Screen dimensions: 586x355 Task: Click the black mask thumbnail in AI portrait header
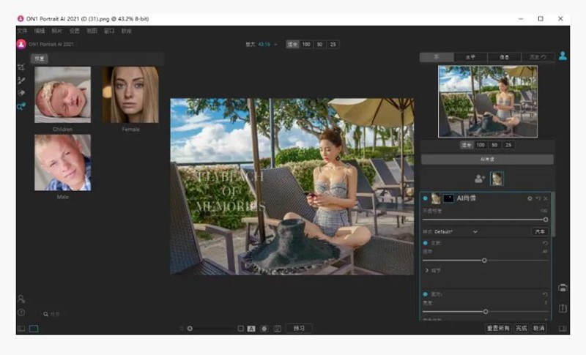(x=448, y=198)
